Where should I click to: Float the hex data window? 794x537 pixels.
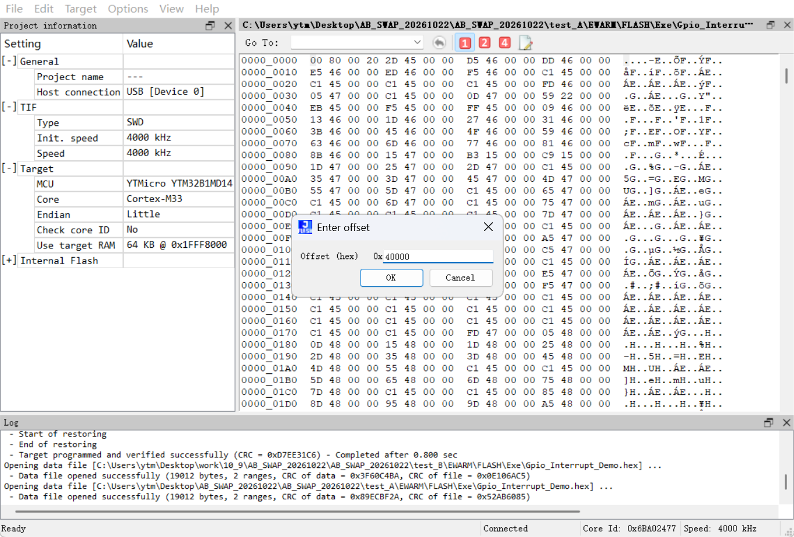(x=771, y=25)
